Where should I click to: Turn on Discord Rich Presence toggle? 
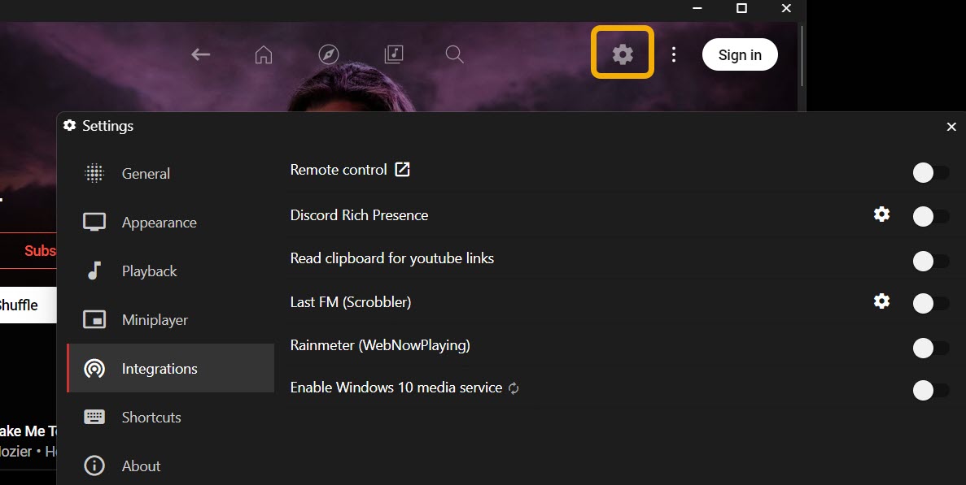click(929, 215)
